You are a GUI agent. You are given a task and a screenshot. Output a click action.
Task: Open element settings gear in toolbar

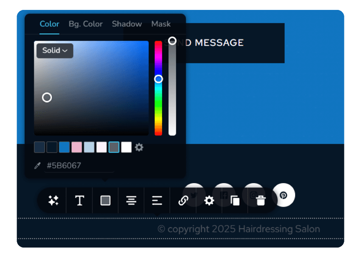coord(209,200)
